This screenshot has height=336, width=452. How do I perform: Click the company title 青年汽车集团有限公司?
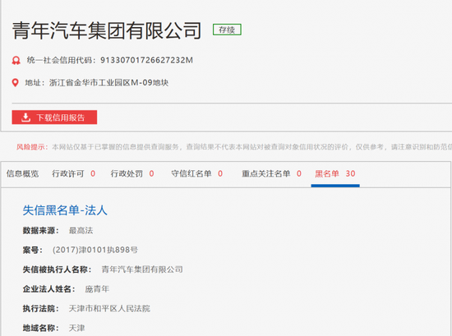tap(107, 30)
